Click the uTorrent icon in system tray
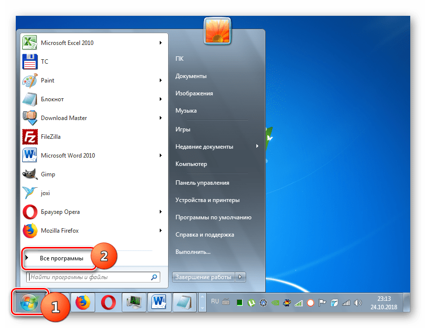This screenshot has height=328, width=426. pos(251,301)
